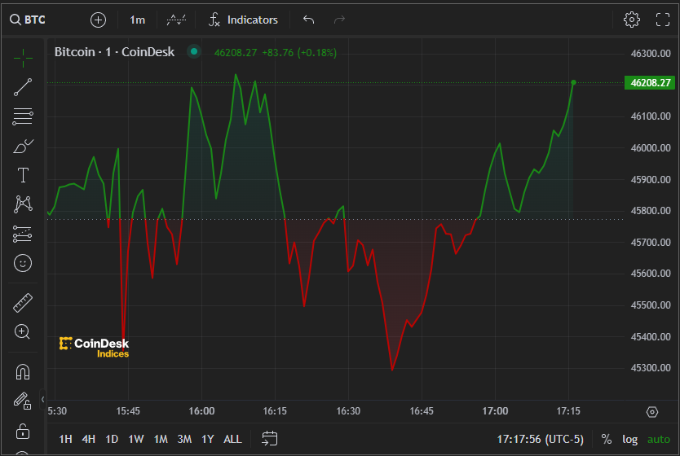Toggle percent scale mode

click(x=607, y=439)
